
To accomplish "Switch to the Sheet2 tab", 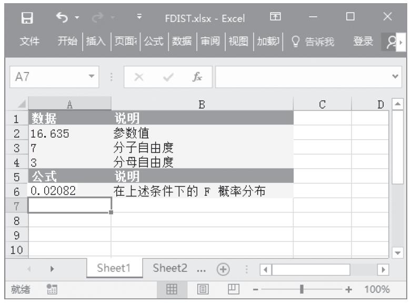I will click(170, 268).
